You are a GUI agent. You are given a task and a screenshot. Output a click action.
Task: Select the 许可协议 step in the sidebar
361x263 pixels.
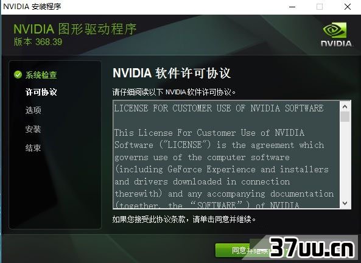(x=41, y=92)
